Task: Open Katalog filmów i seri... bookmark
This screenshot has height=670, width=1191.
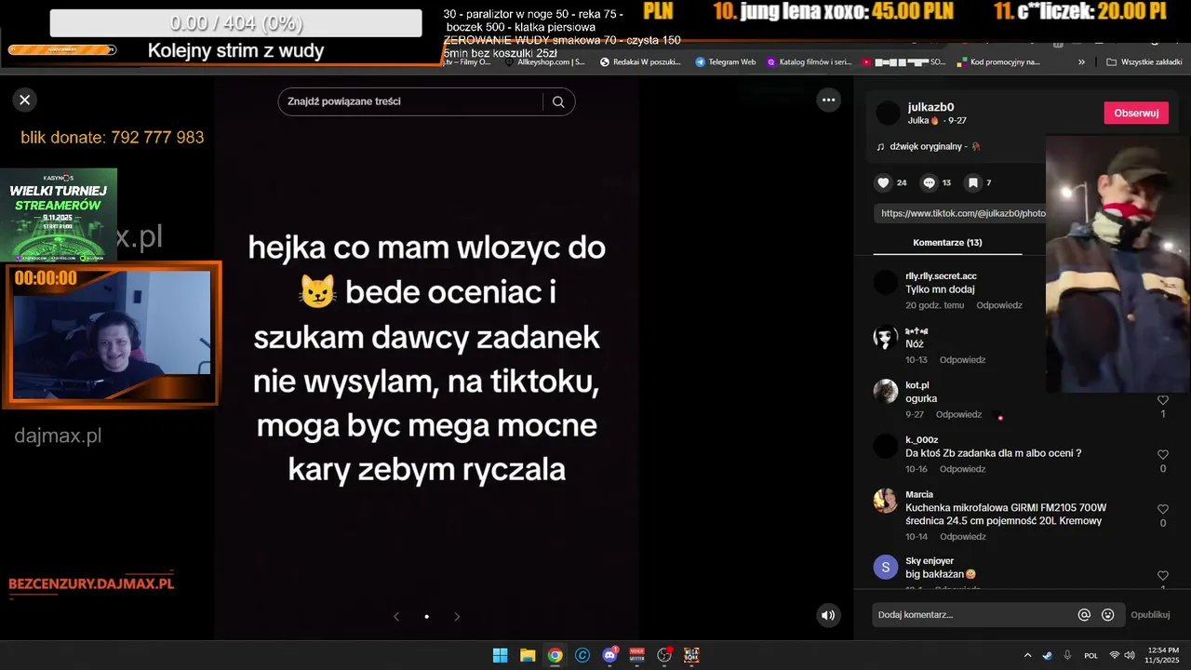Action: 809,62
